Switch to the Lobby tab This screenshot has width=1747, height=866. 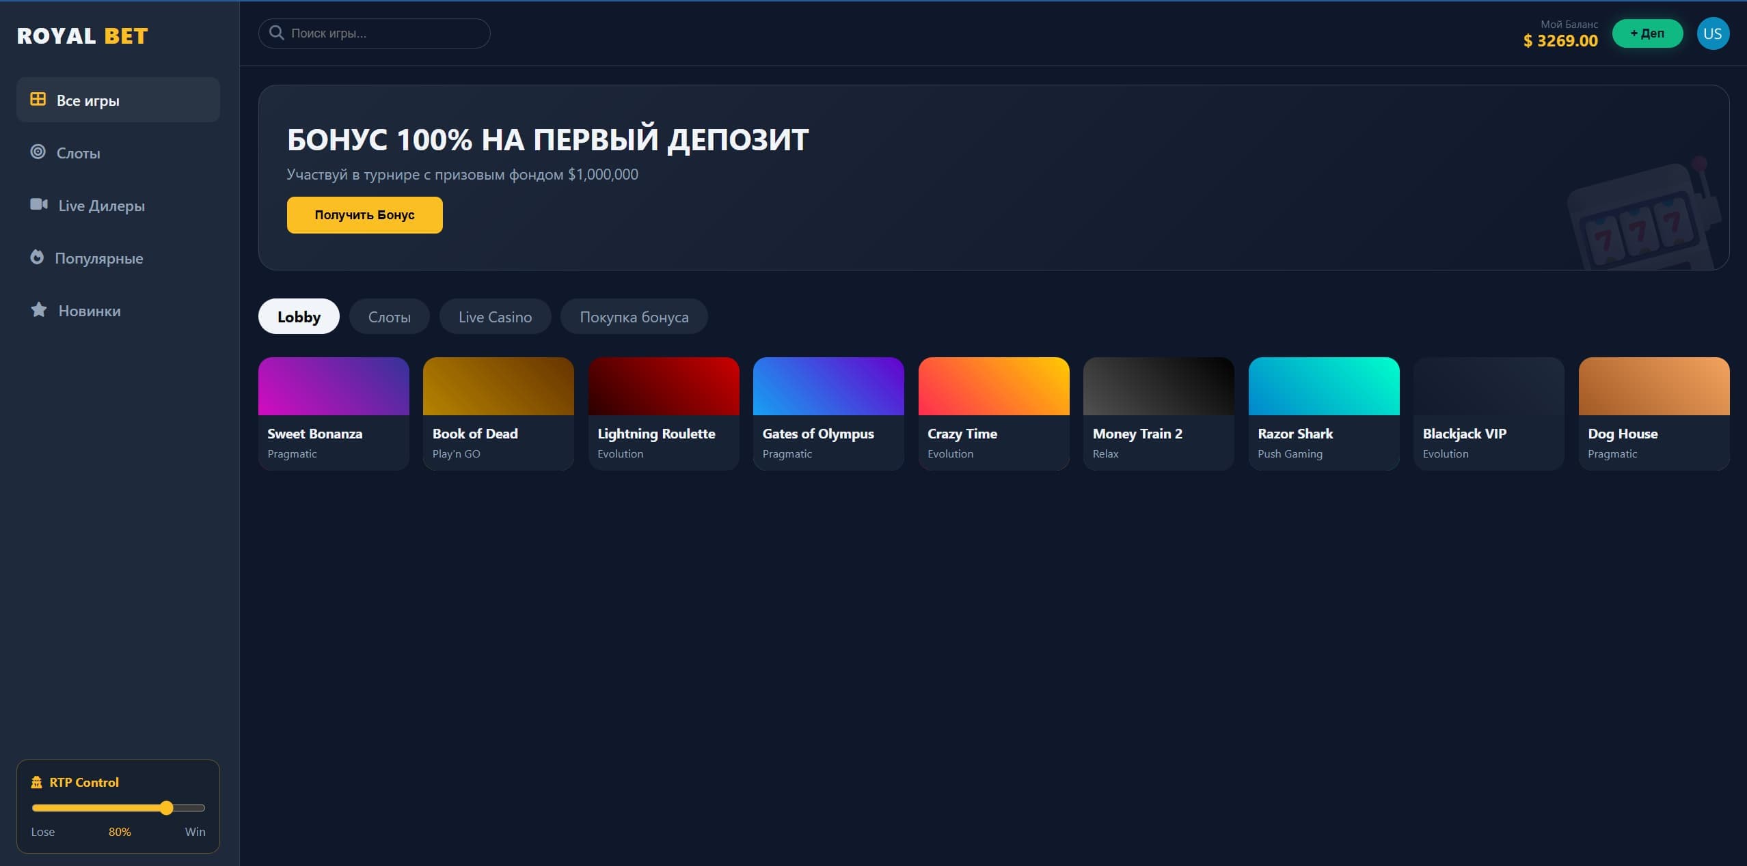click(x=299, y=316)
